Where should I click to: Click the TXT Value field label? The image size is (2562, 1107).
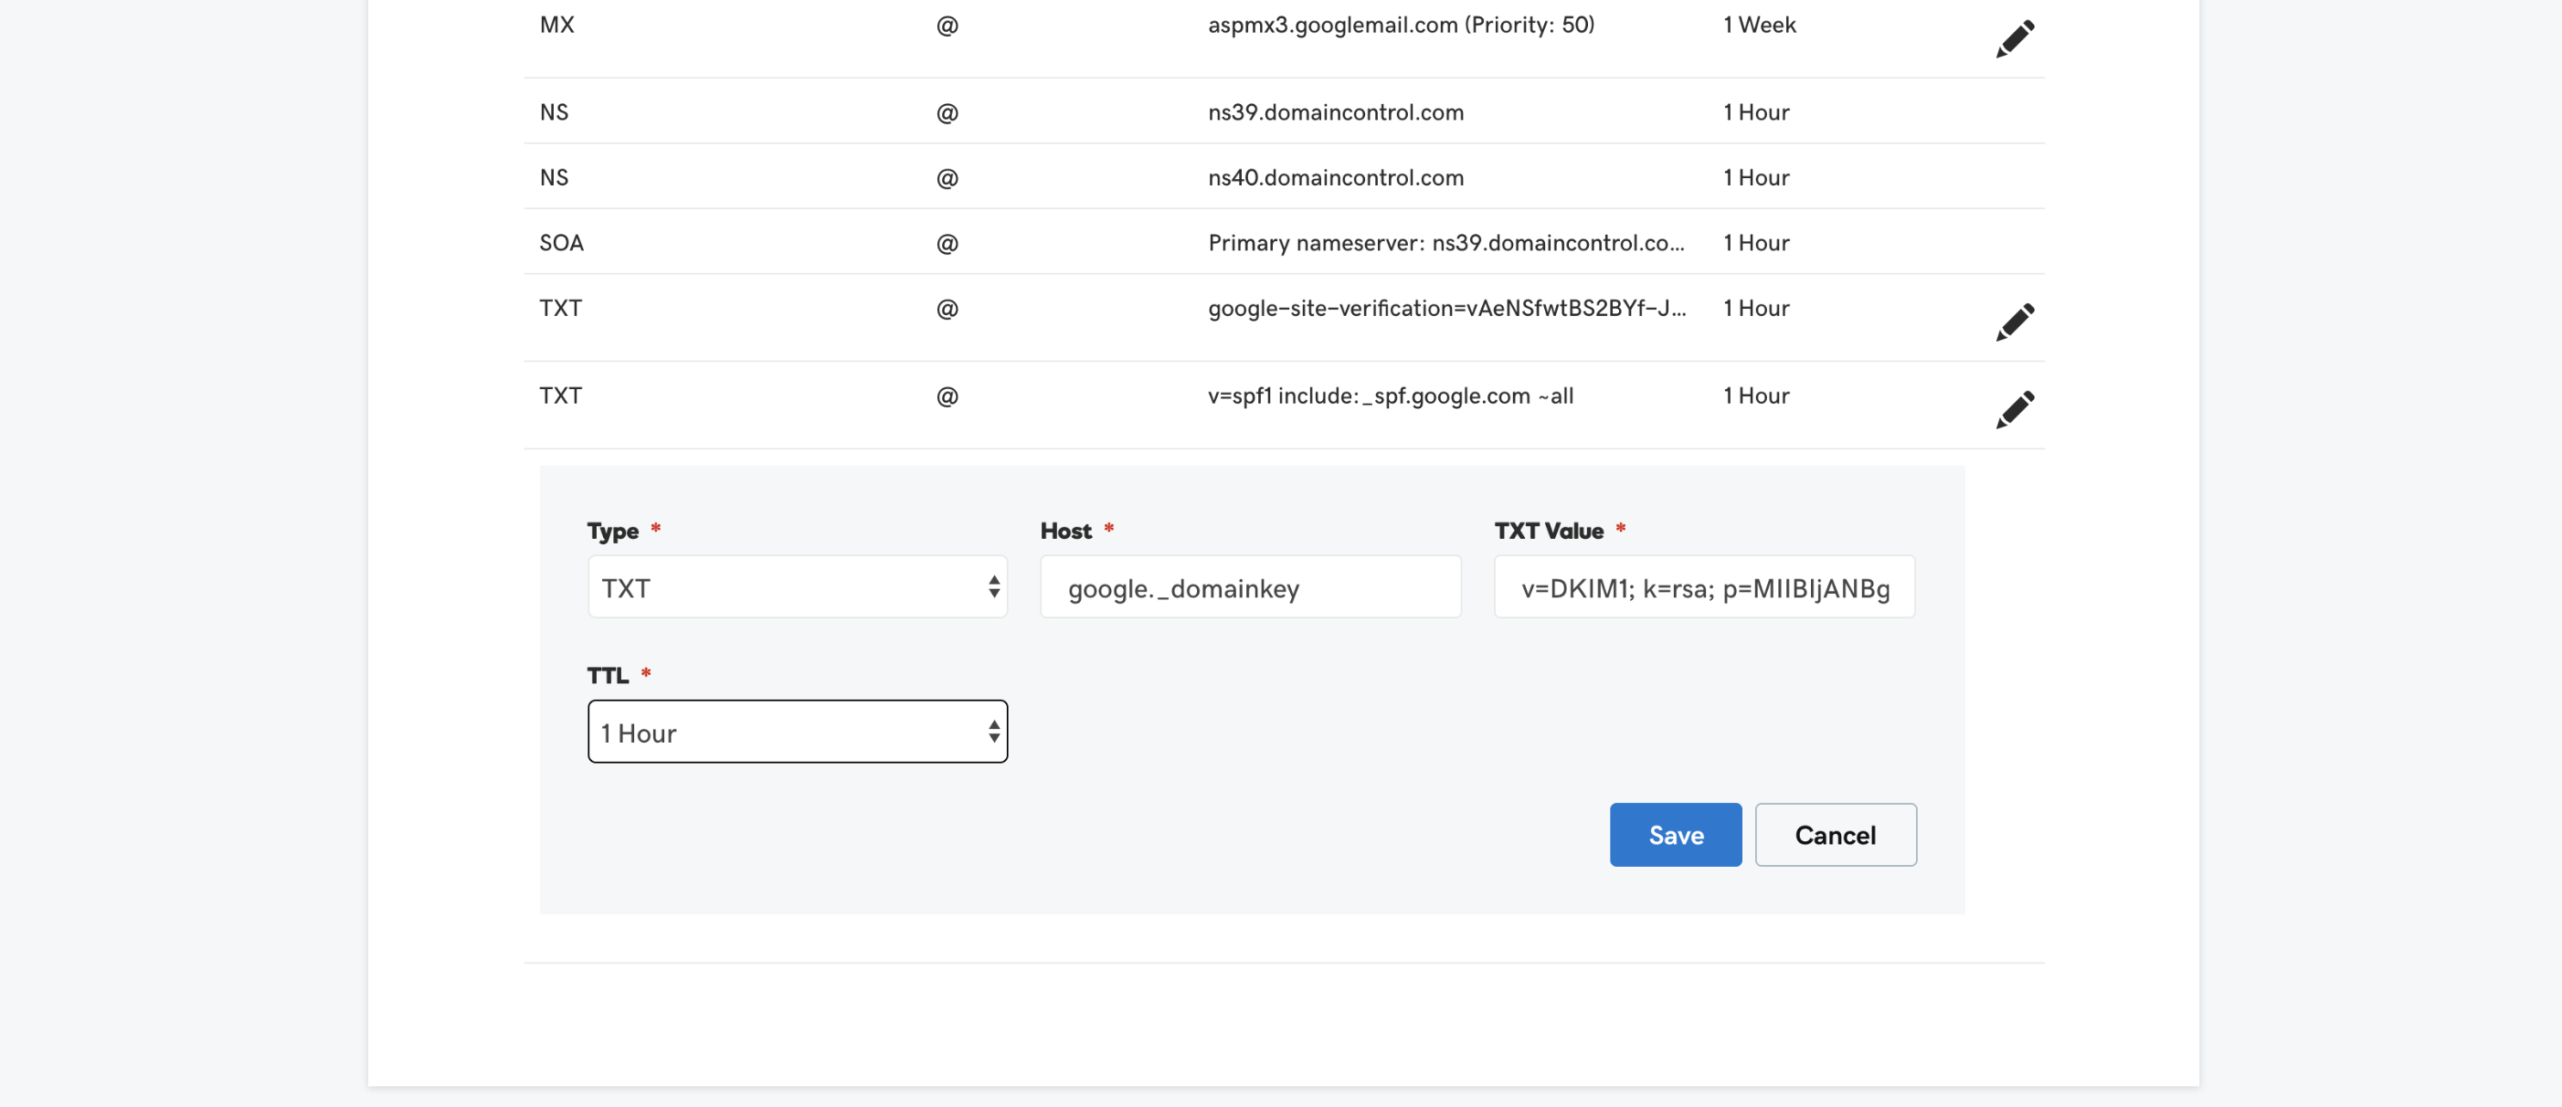[1548, 531]
